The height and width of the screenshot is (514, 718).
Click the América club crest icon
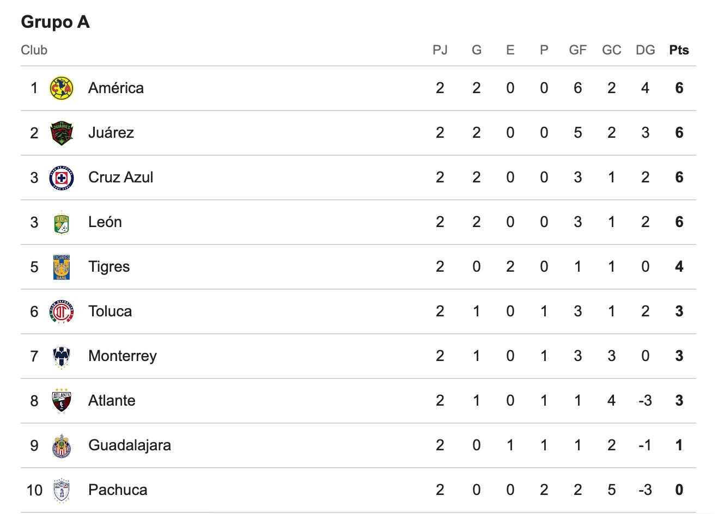pos(62,88)
